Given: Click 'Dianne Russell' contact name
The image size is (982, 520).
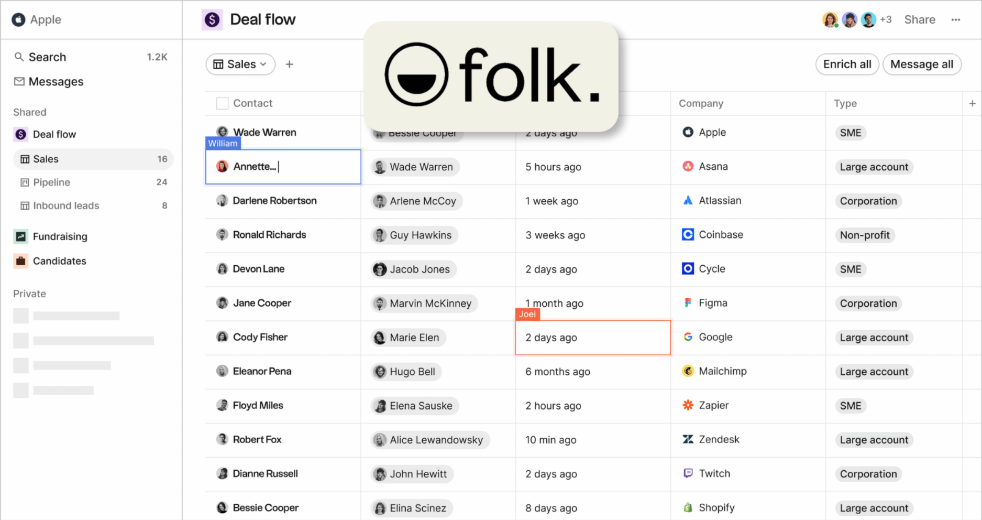Looking at the screenshot, I should click(265, 473).
